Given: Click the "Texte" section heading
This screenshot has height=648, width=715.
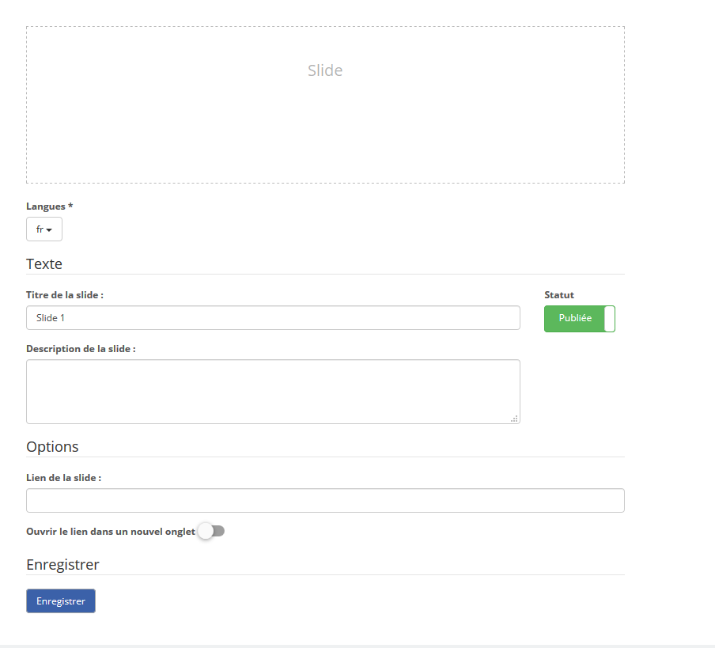Looking at the screenshot, I should [44, 264].
